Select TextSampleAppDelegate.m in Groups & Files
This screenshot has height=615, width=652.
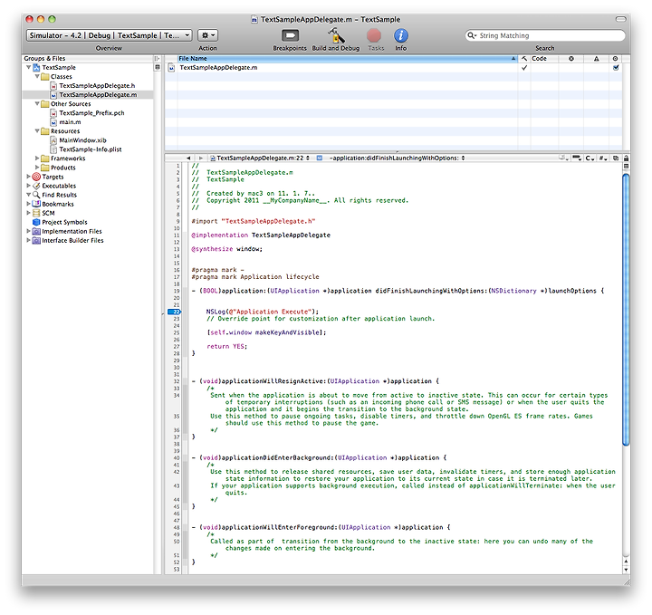(98, 95)
